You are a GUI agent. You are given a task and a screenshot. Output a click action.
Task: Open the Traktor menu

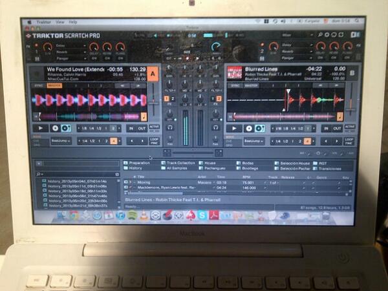[44, 22]
